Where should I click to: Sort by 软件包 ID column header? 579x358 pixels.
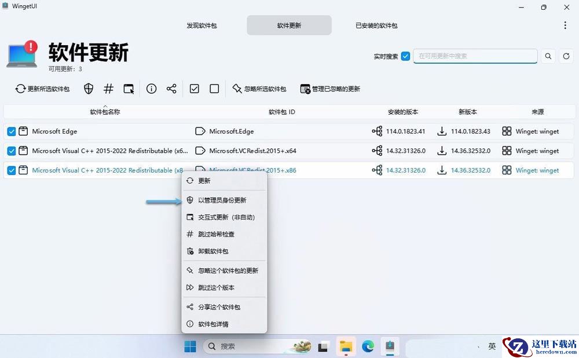(x=282, y=112)
